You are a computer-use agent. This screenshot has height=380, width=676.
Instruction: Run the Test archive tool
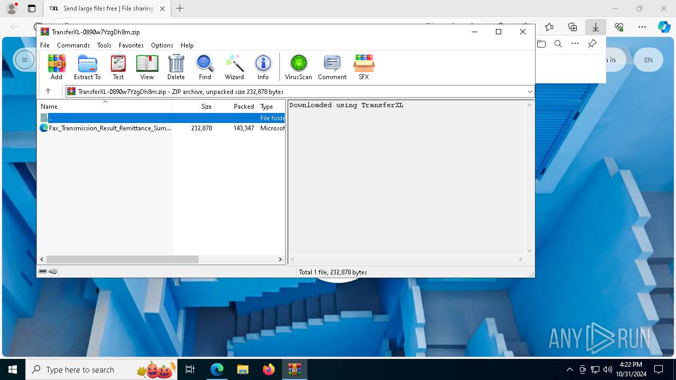click(118, 67)
